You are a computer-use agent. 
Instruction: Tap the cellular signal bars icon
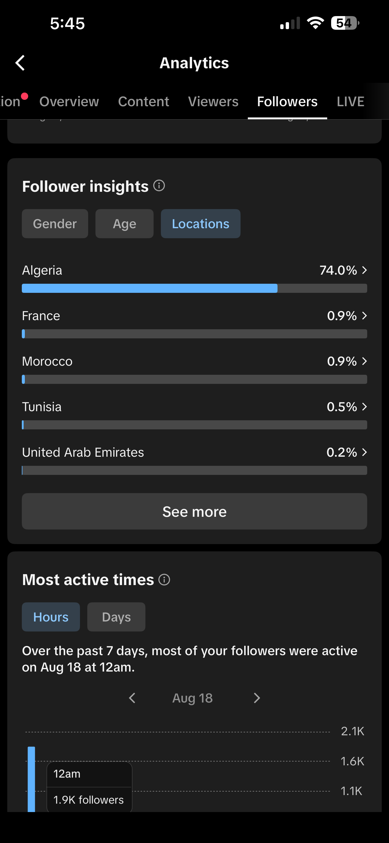(x=290, y=23)
